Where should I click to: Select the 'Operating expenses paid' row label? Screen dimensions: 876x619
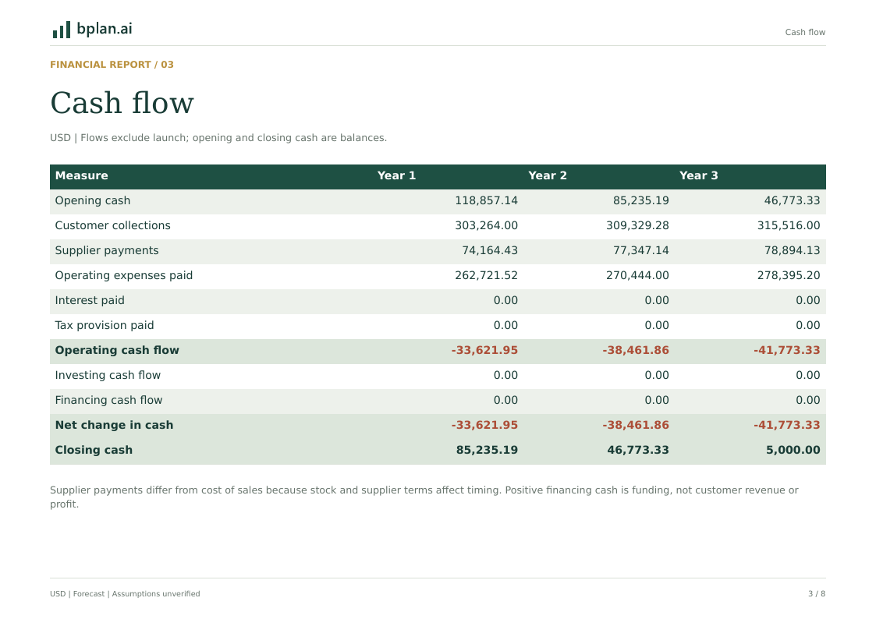124,276
